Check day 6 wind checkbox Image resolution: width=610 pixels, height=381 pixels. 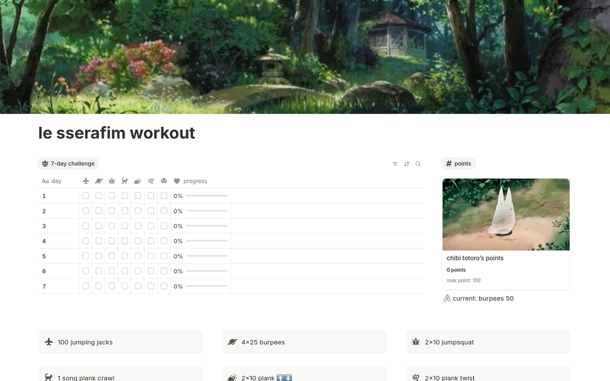[151, 271]
